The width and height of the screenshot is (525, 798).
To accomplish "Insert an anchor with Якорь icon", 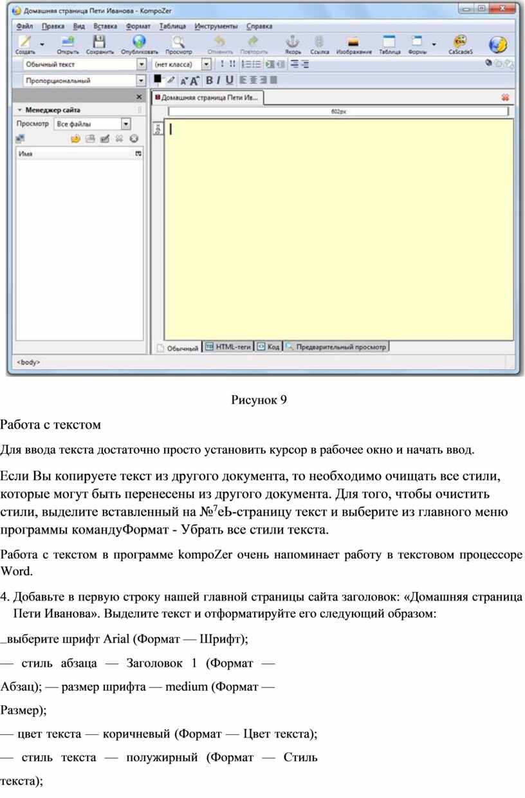I will coord(293,42).
